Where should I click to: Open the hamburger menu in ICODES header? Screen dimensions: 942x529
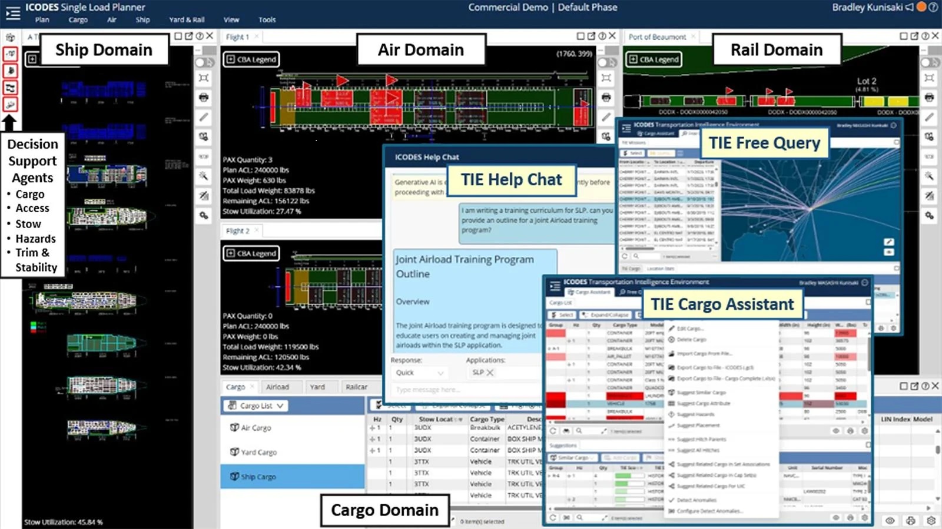(x=12, y=13)
